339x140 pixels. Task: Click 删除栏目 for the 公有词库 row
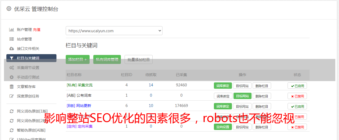262,96
